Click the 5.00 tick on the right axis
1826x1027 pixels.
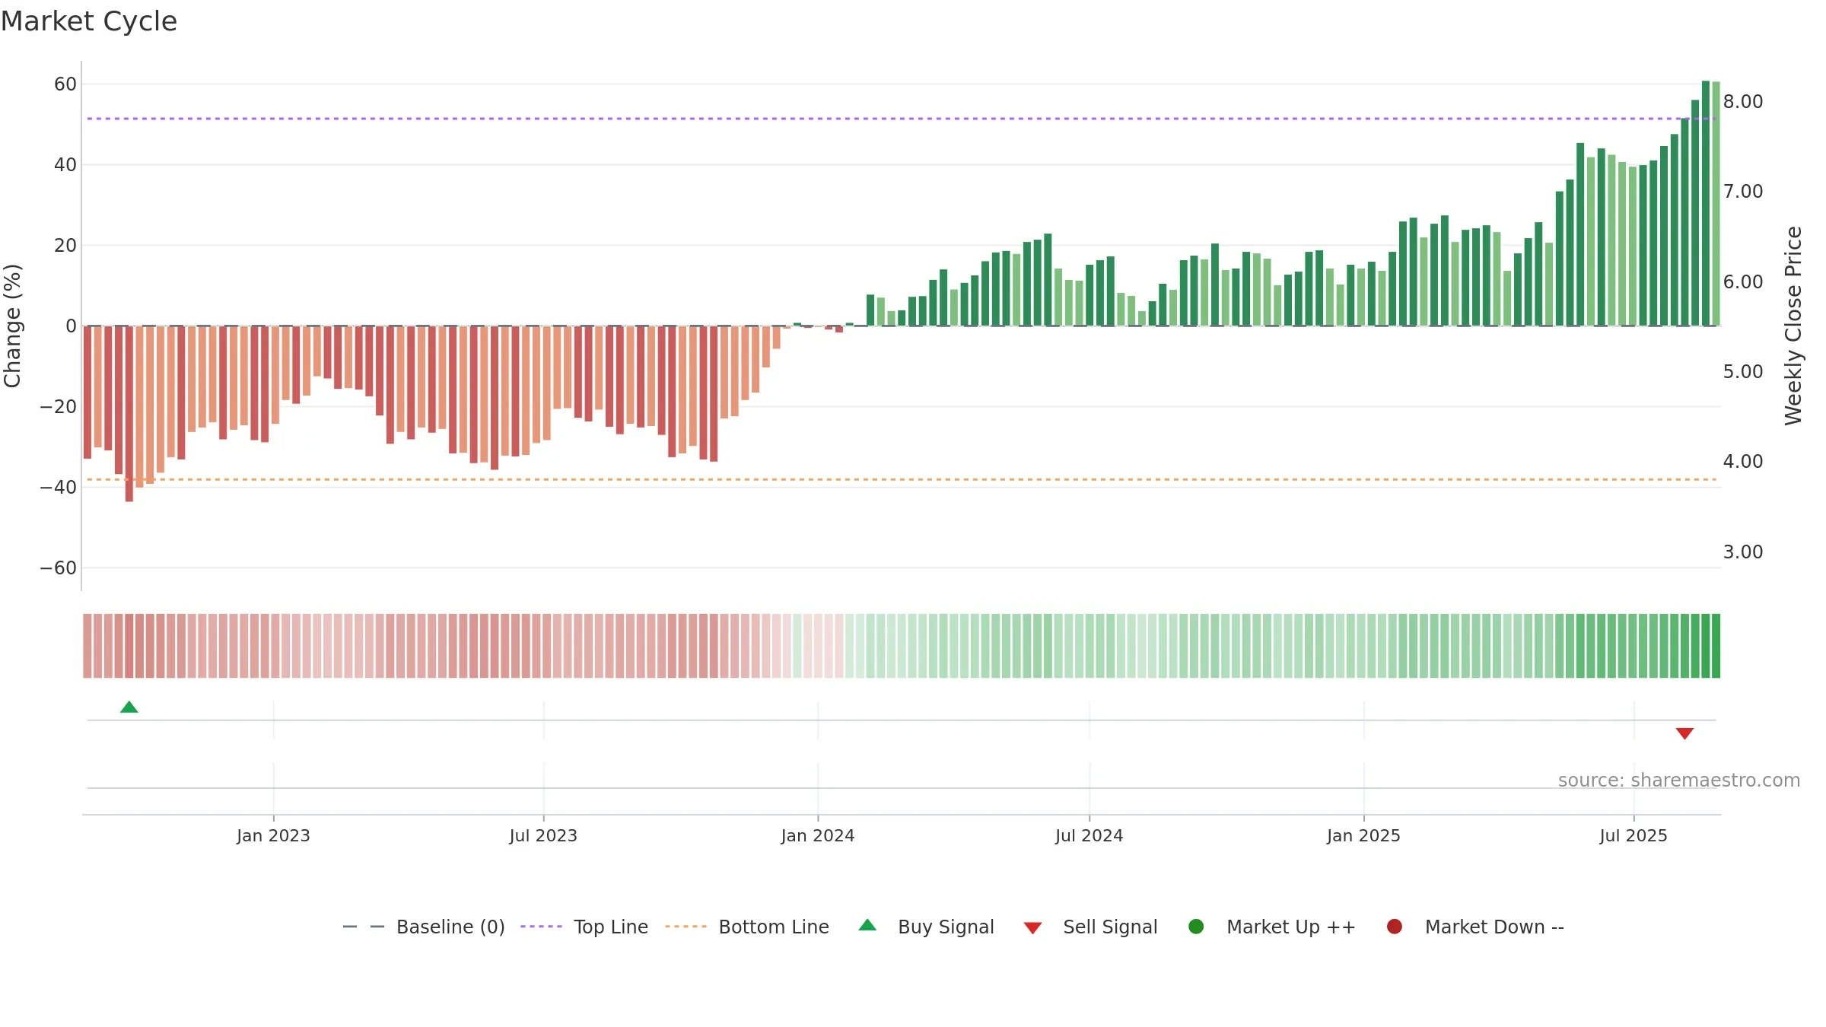pos(1743,372)
